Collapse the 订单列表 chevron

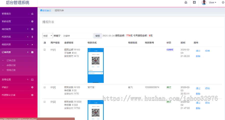pos(28,52)
